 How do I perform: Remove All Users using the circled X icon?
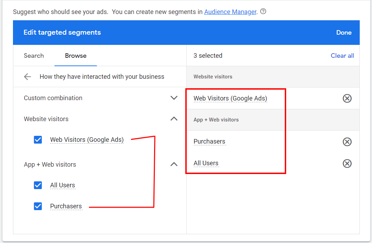tap(347, 164)
